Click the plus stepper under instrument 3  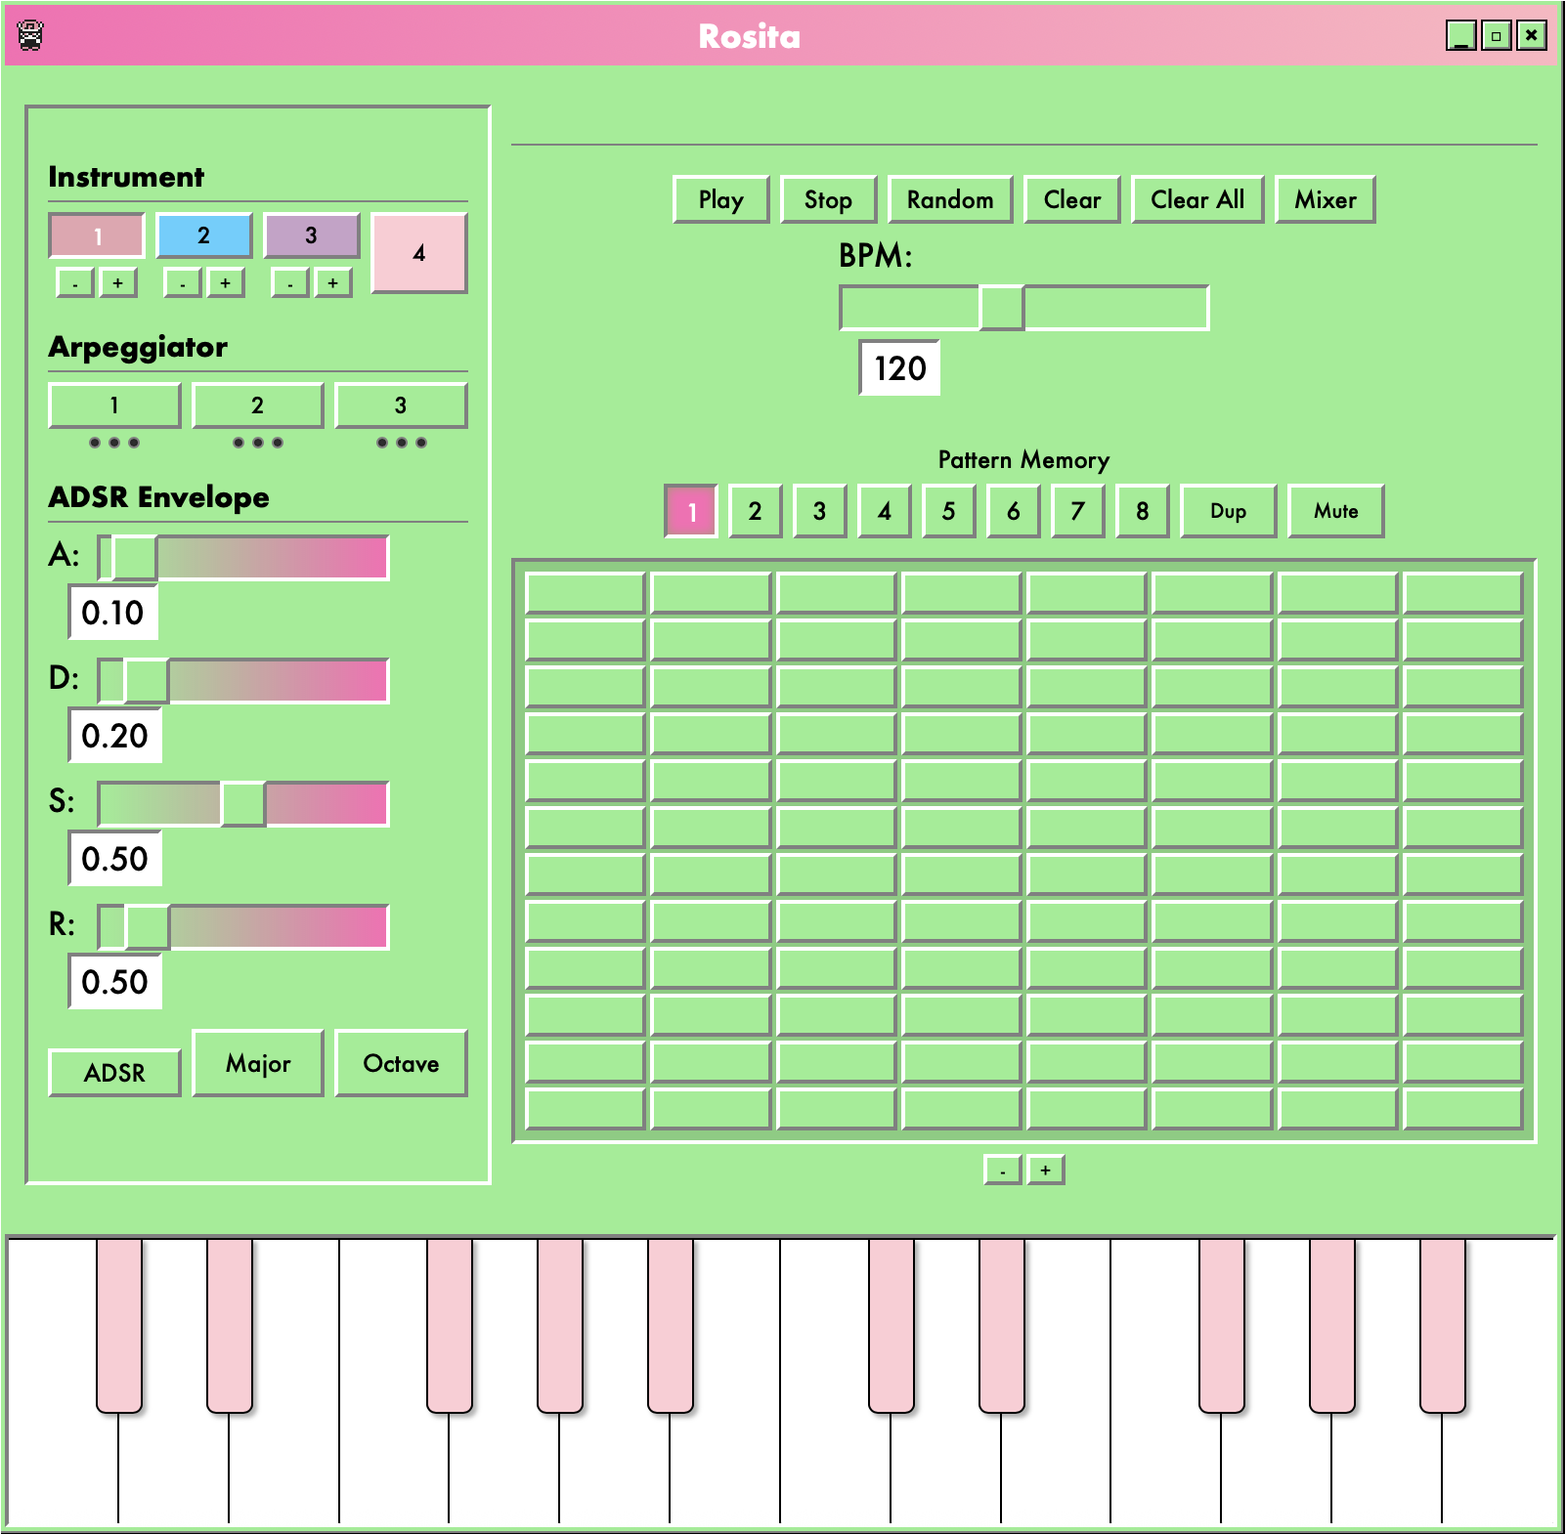click(x=332, y=283)
